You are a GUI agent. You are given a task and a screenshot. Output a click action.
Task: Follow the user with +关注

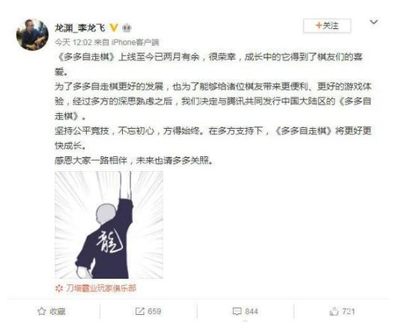point(327,25)
